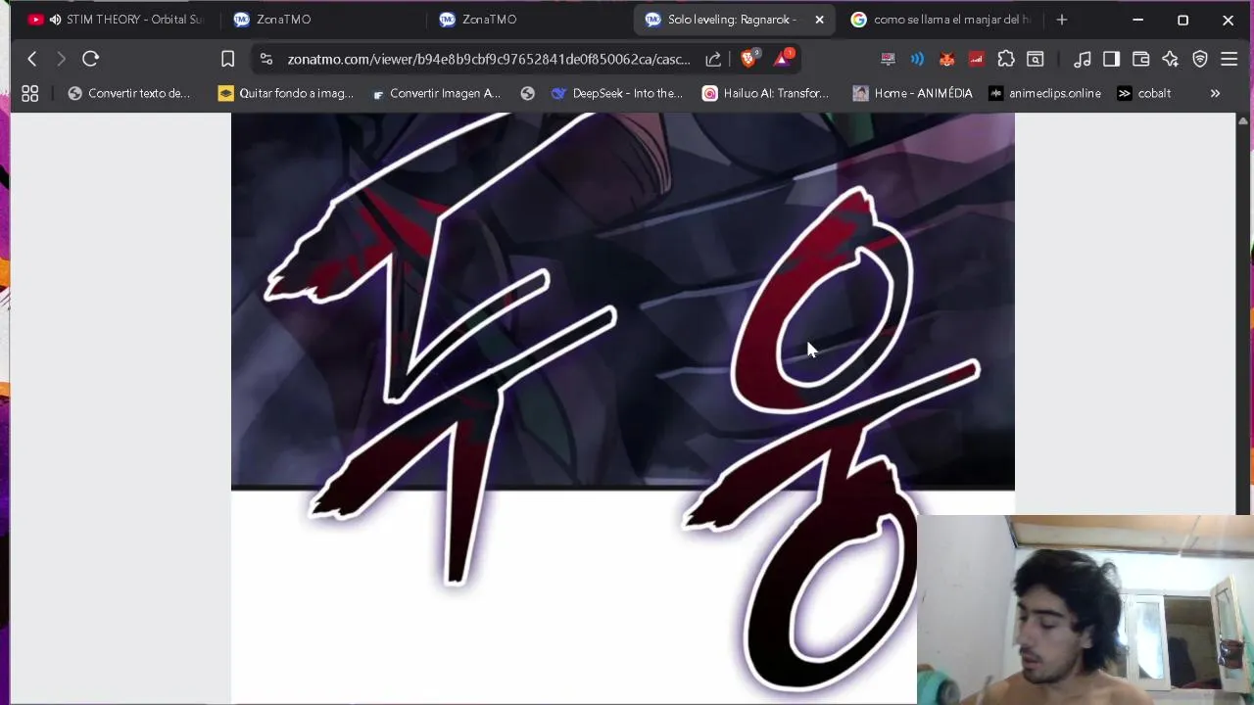This screenshot has height=705, width=1254.
Task: Click the zonatmo.com URL address field
Action: pos(488,59)
